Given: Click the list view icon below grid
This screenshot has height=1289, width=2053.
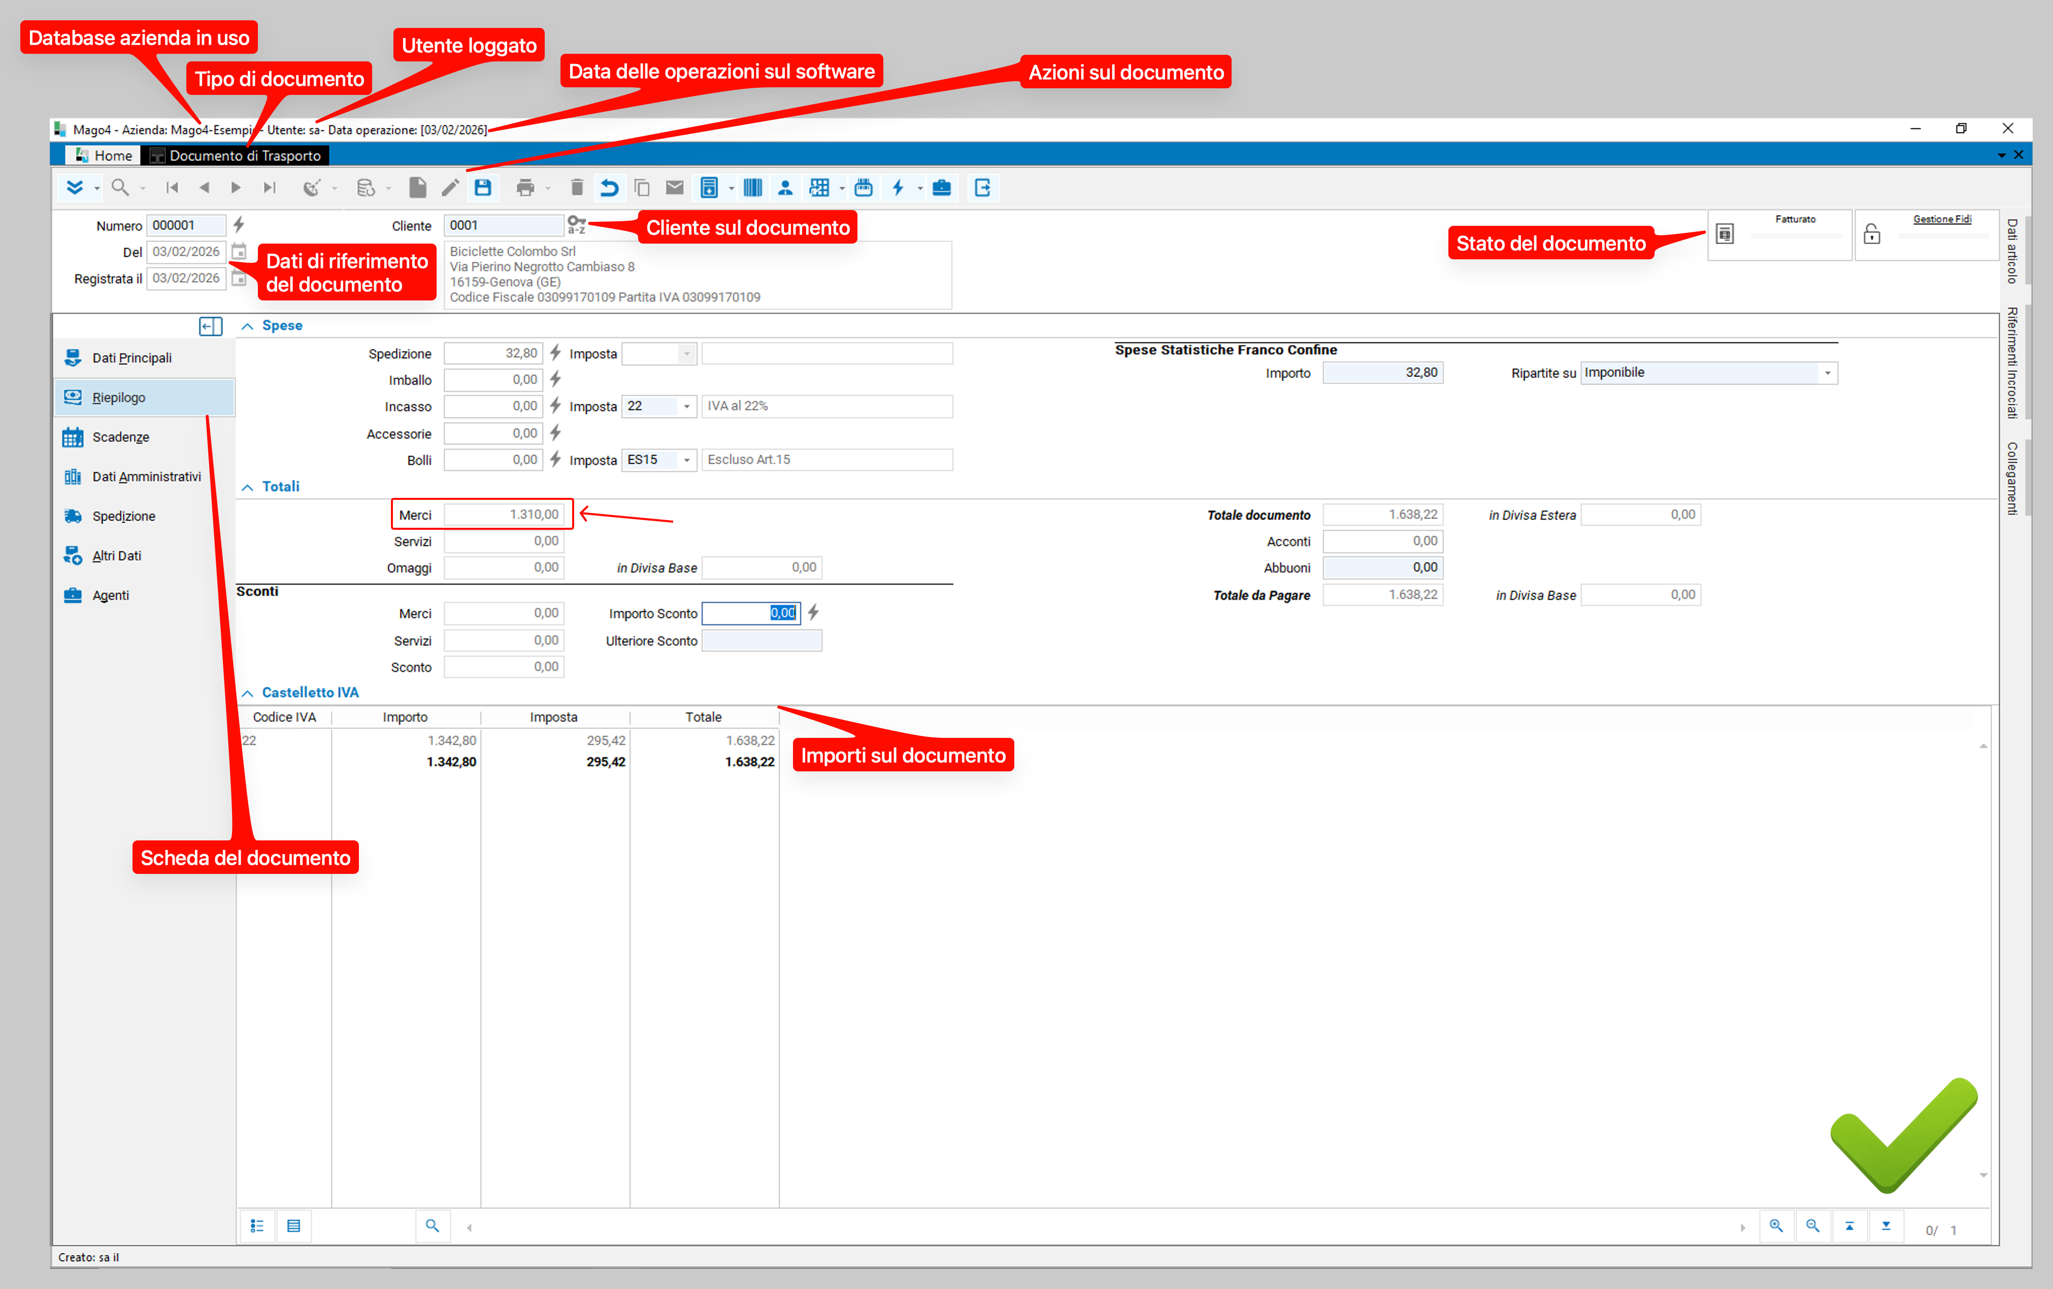Looking at the screenshot, I should coord(257,1226).
